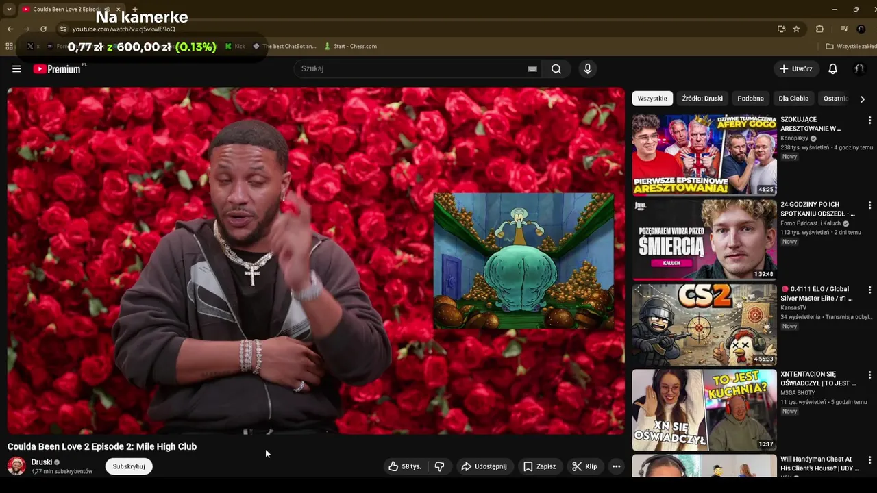This screenshot has height=493, width=877.
Task: Close the Coulda Been Love tab
Action: coord(119,9)
